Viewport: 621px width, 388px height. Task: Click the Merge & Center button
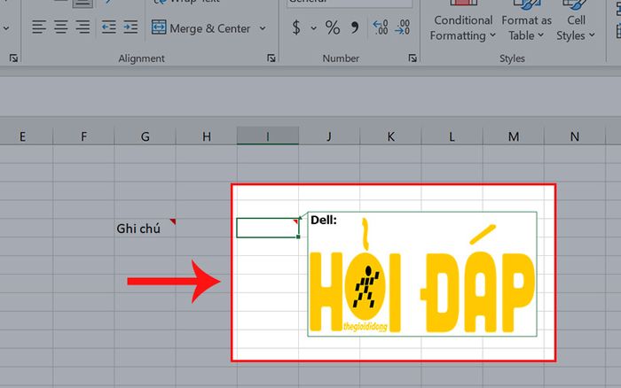coord(200,28)
